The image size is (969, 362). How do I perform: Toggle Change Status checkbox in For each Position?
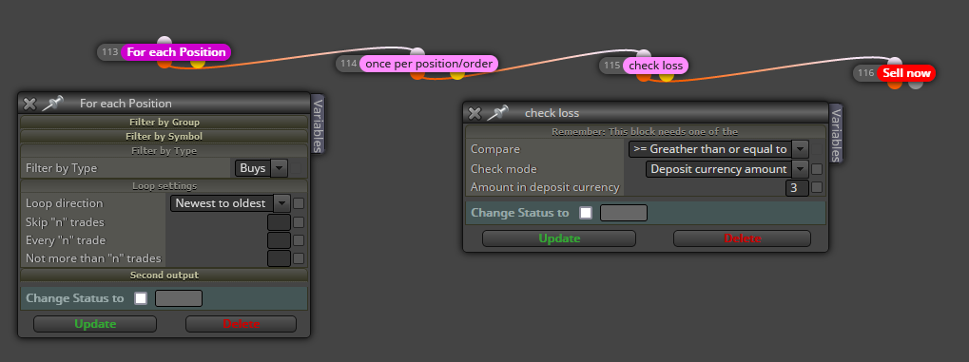coord(141,298)
